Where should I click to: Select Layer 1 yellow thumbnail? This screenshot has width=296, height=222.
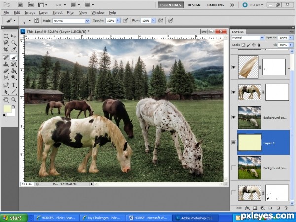[x=250, y=143]
